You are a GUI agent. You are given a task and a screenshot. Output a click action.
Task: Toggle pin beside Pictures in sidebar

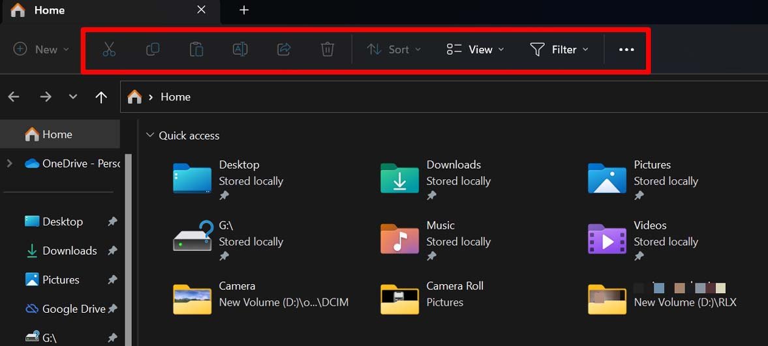[x=112, y=280]
